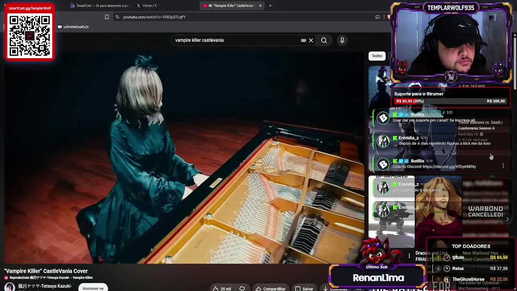Open site settings icon beside the URL
The image size is (517, 291).
(117, 17)
